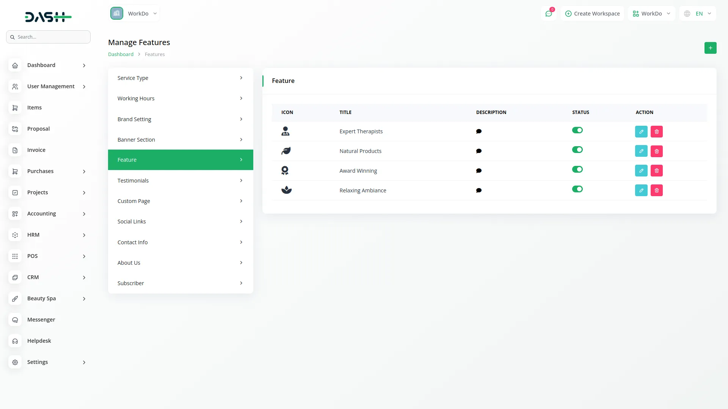Disable Expert Therapists status toggle
This screenshot has width=728, height=409.
point(577,130)
